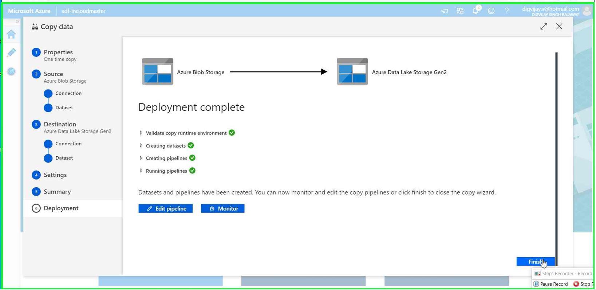Viewport: 596px width, 290px height.
Task: Open the directory and subscription switcher icon
Action: (460, 11)
